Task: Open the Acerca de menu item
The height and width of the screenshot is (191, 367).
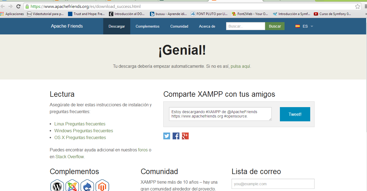Action: coord(207,26)
